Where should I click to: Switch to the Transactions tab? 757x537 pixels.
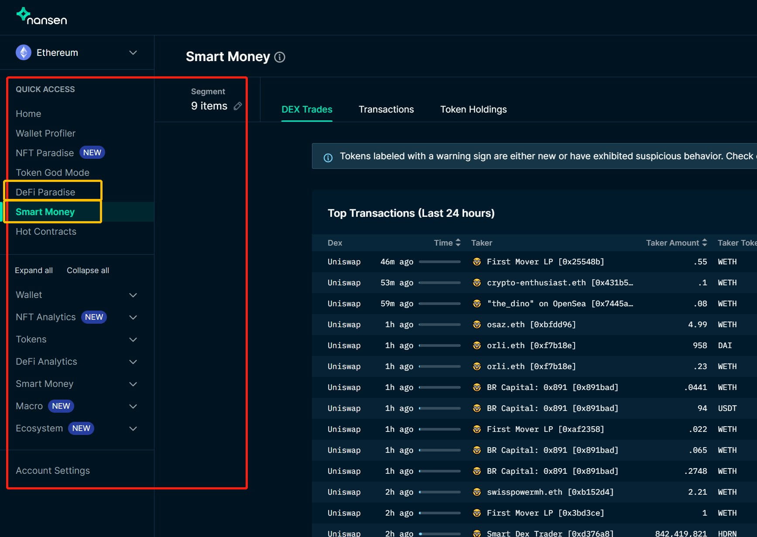pyautogui.click(x=386, y=109)
